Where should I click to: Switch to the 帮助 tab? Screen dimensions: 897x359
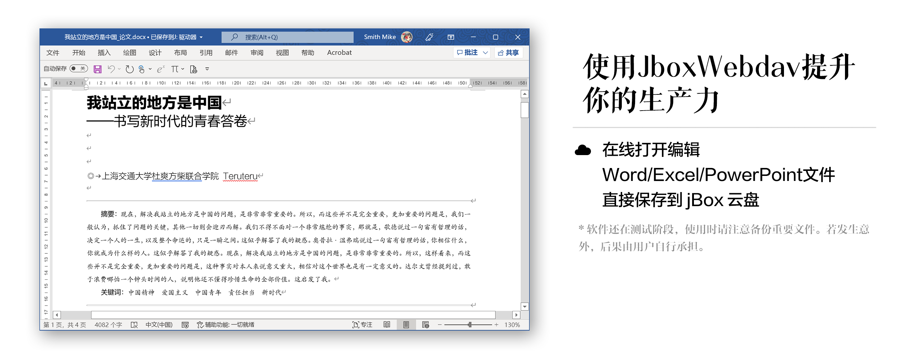tap(308, 53)
